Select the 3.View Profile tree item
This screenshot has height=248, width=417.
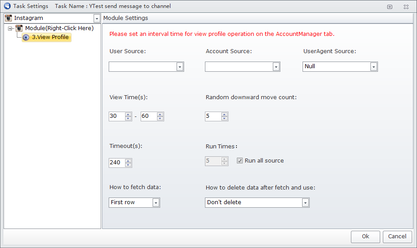(x=47, y=38)
